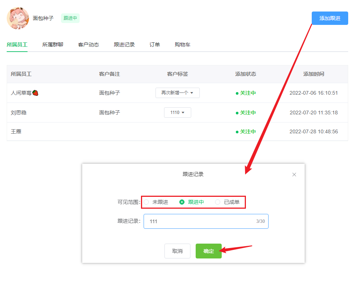
Task: Click 刘思稳 in the employee list
Action: 19,112
